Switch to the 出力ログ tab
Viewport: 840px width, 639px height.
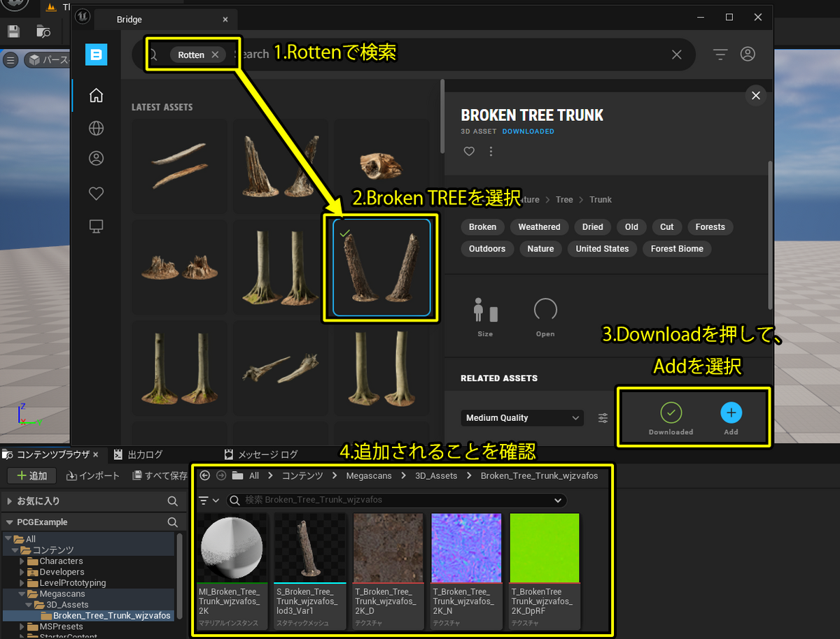pyautogui.click(x=139, y=454)
